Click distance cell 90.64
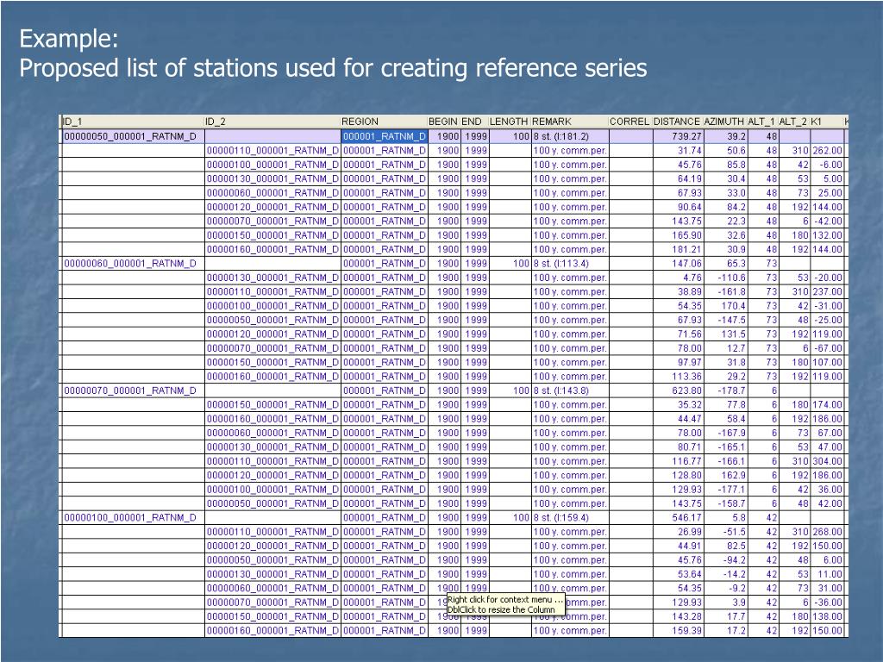This screenshot has width=883, height=662. pos(678,207)
